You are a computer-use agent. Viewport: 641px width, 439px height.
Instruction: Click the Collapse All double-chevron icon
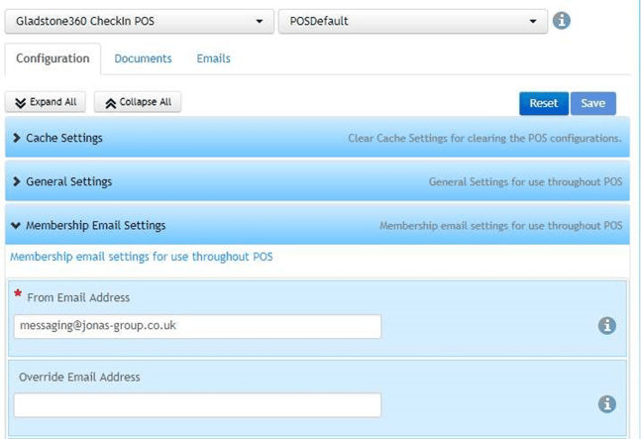coord(110,103)
